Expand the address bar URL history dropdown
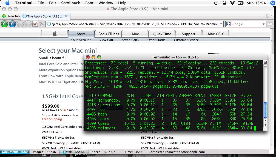Screen dimensions: 276x157 tap(221, 24)
